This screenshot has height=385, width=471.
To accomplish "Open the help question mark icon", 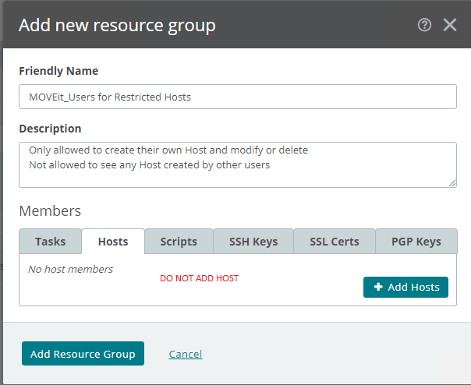I will click(424, 25).
